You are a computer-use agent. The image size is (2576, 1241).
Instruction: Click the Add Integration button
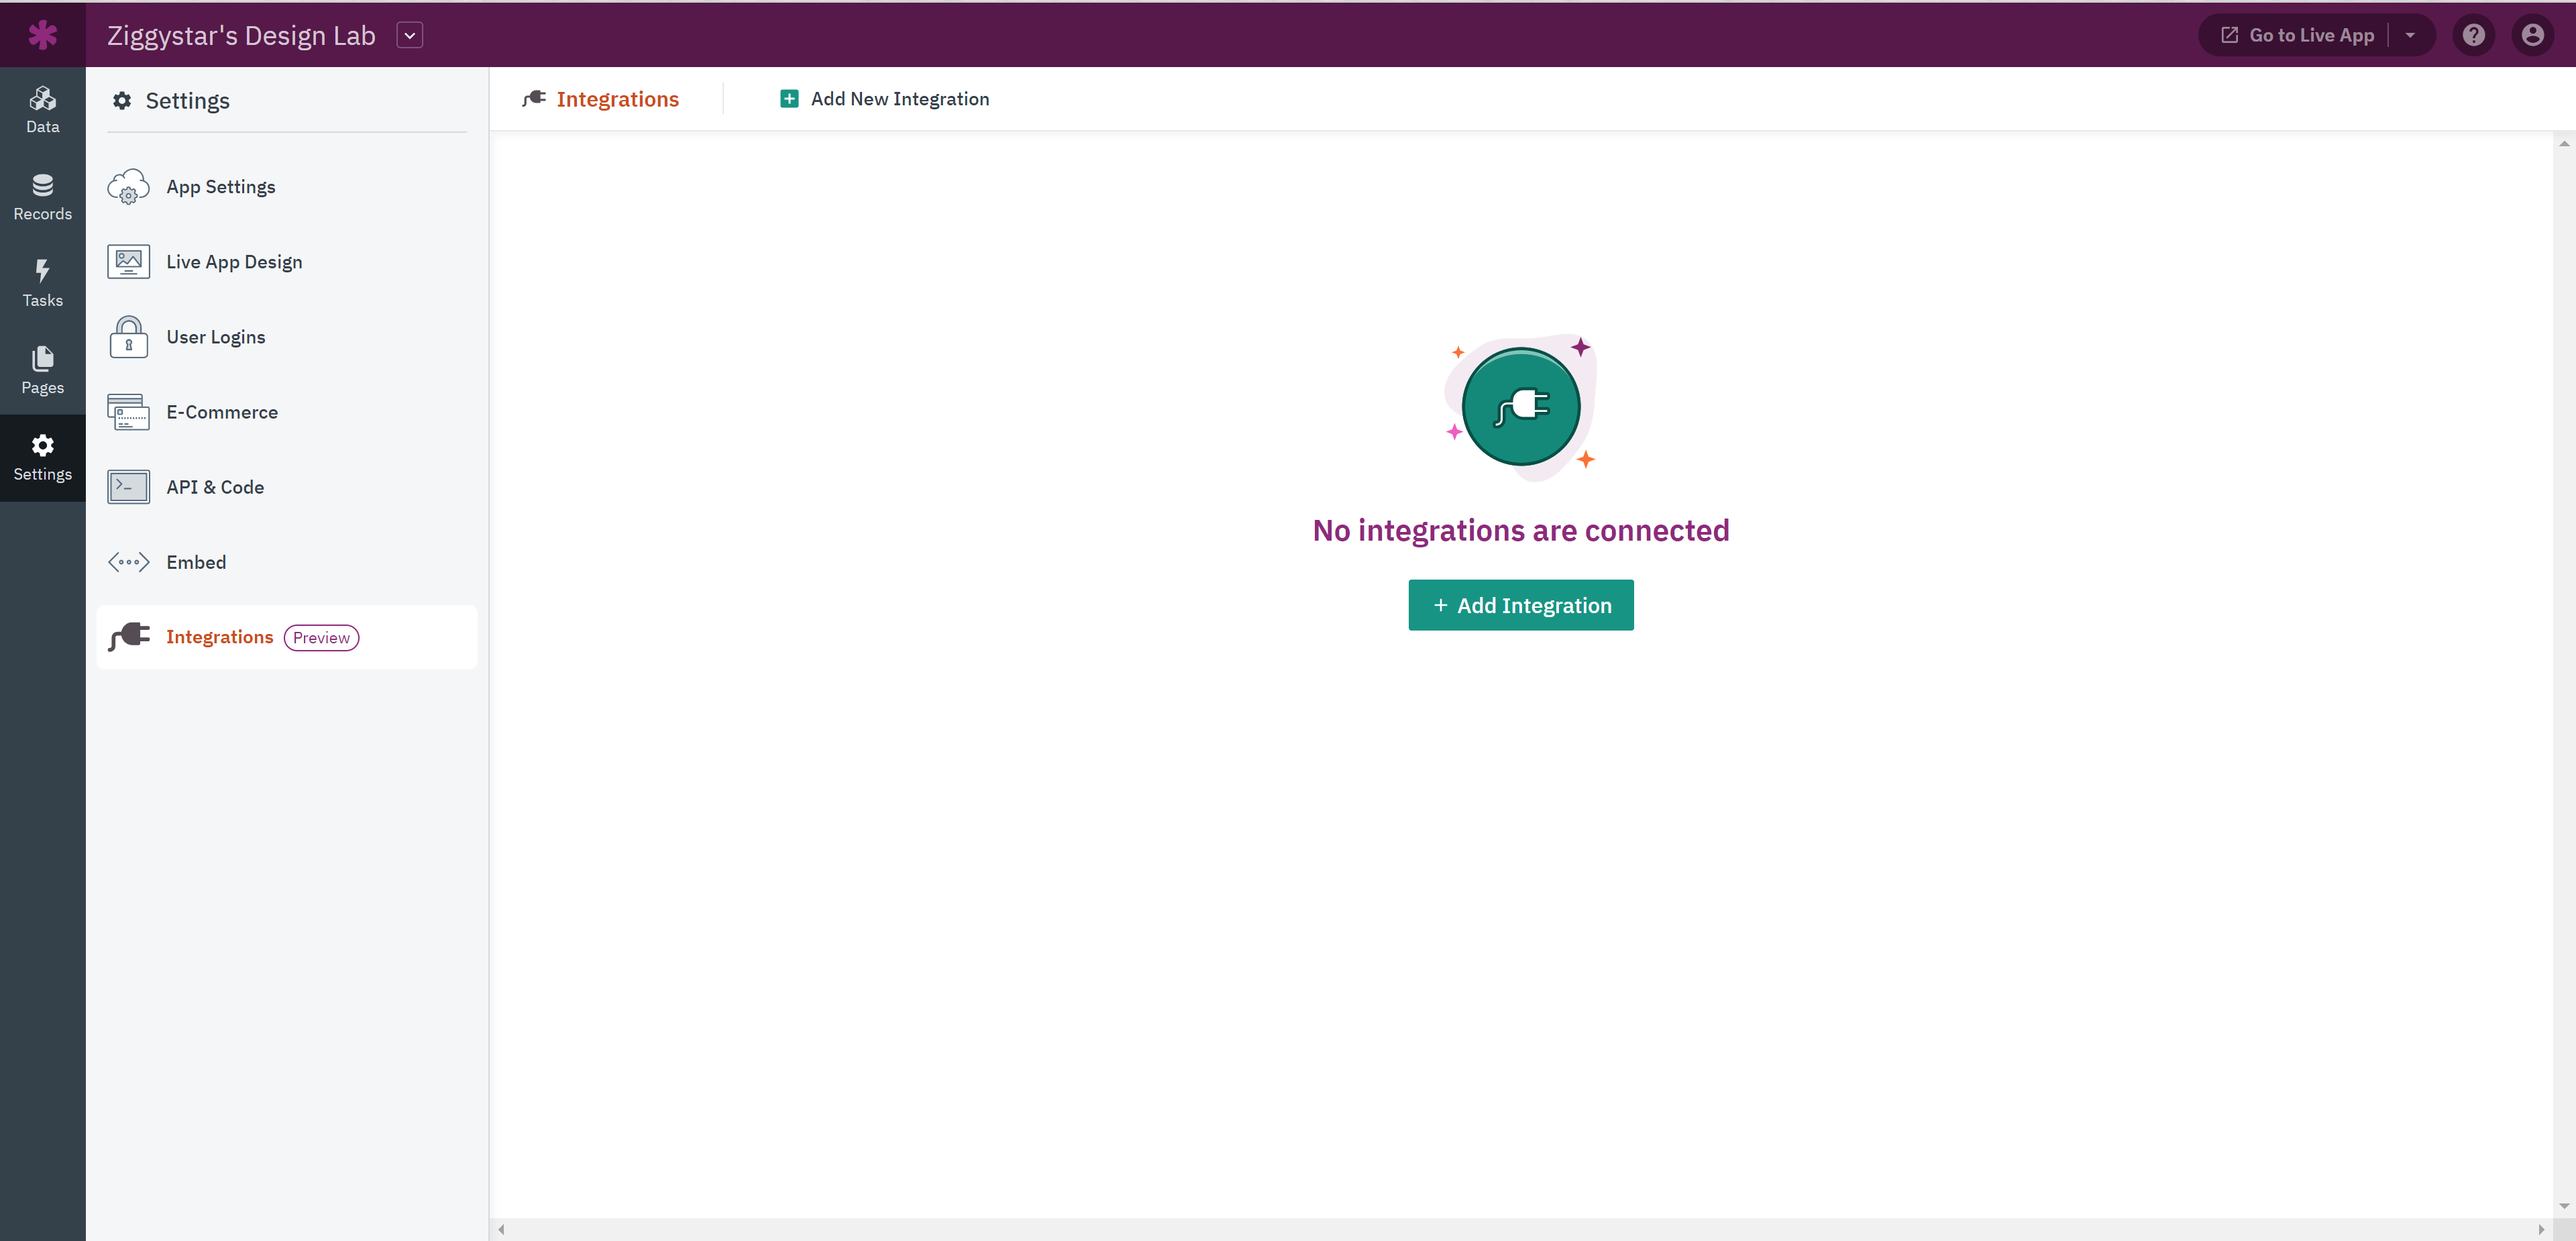(1520, 605)
